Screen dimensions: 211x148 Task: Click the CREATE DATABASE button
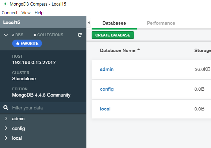pyautogui.click(x=113, y=35)
